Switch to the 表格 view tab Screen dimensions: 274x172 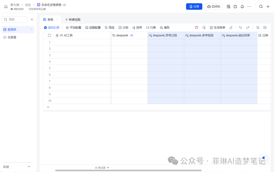click(48, 20)
